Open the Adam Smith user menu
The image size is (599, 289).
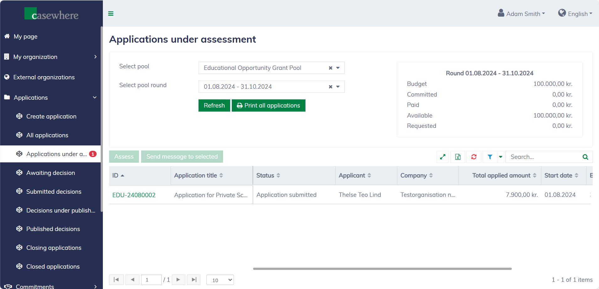pyautogui.click(x=522, y=14)
